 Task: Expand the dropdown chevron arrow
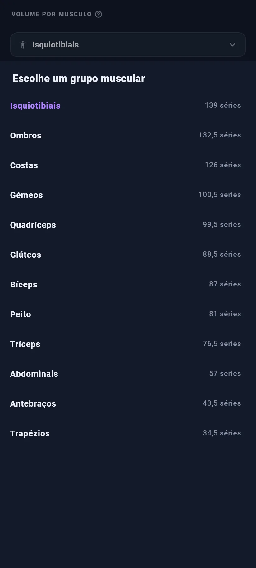[232, 45]
